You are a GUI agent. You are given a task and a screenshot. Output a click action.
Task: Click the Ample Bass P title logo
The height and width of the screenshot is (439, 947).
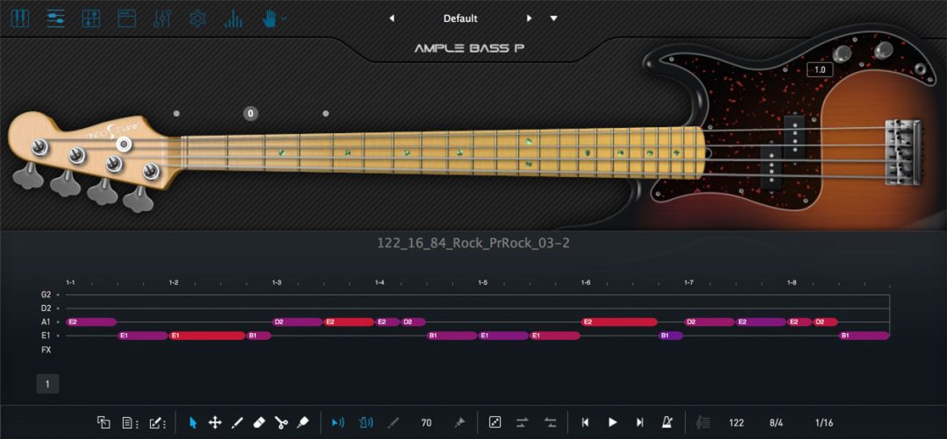coord(469,49)
